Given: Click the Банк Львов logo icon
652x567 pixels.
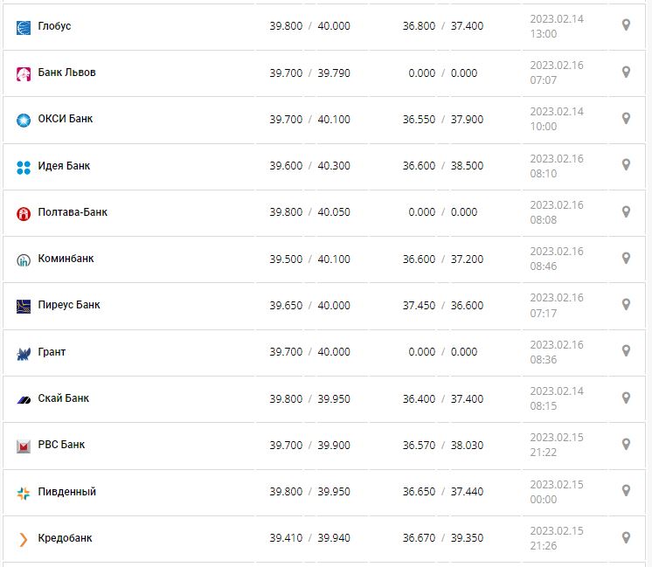Looking at the screenshot, I should click(x=24, y=73).
